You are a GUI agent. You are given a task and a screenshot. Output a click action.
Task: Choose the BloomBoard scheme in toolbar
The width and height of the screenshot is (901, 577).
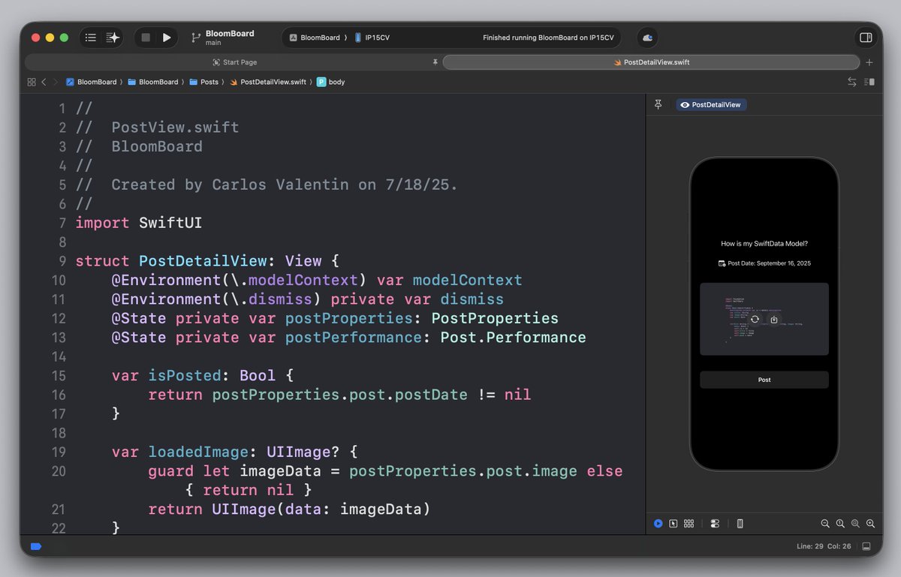click(x=315, y=38)
